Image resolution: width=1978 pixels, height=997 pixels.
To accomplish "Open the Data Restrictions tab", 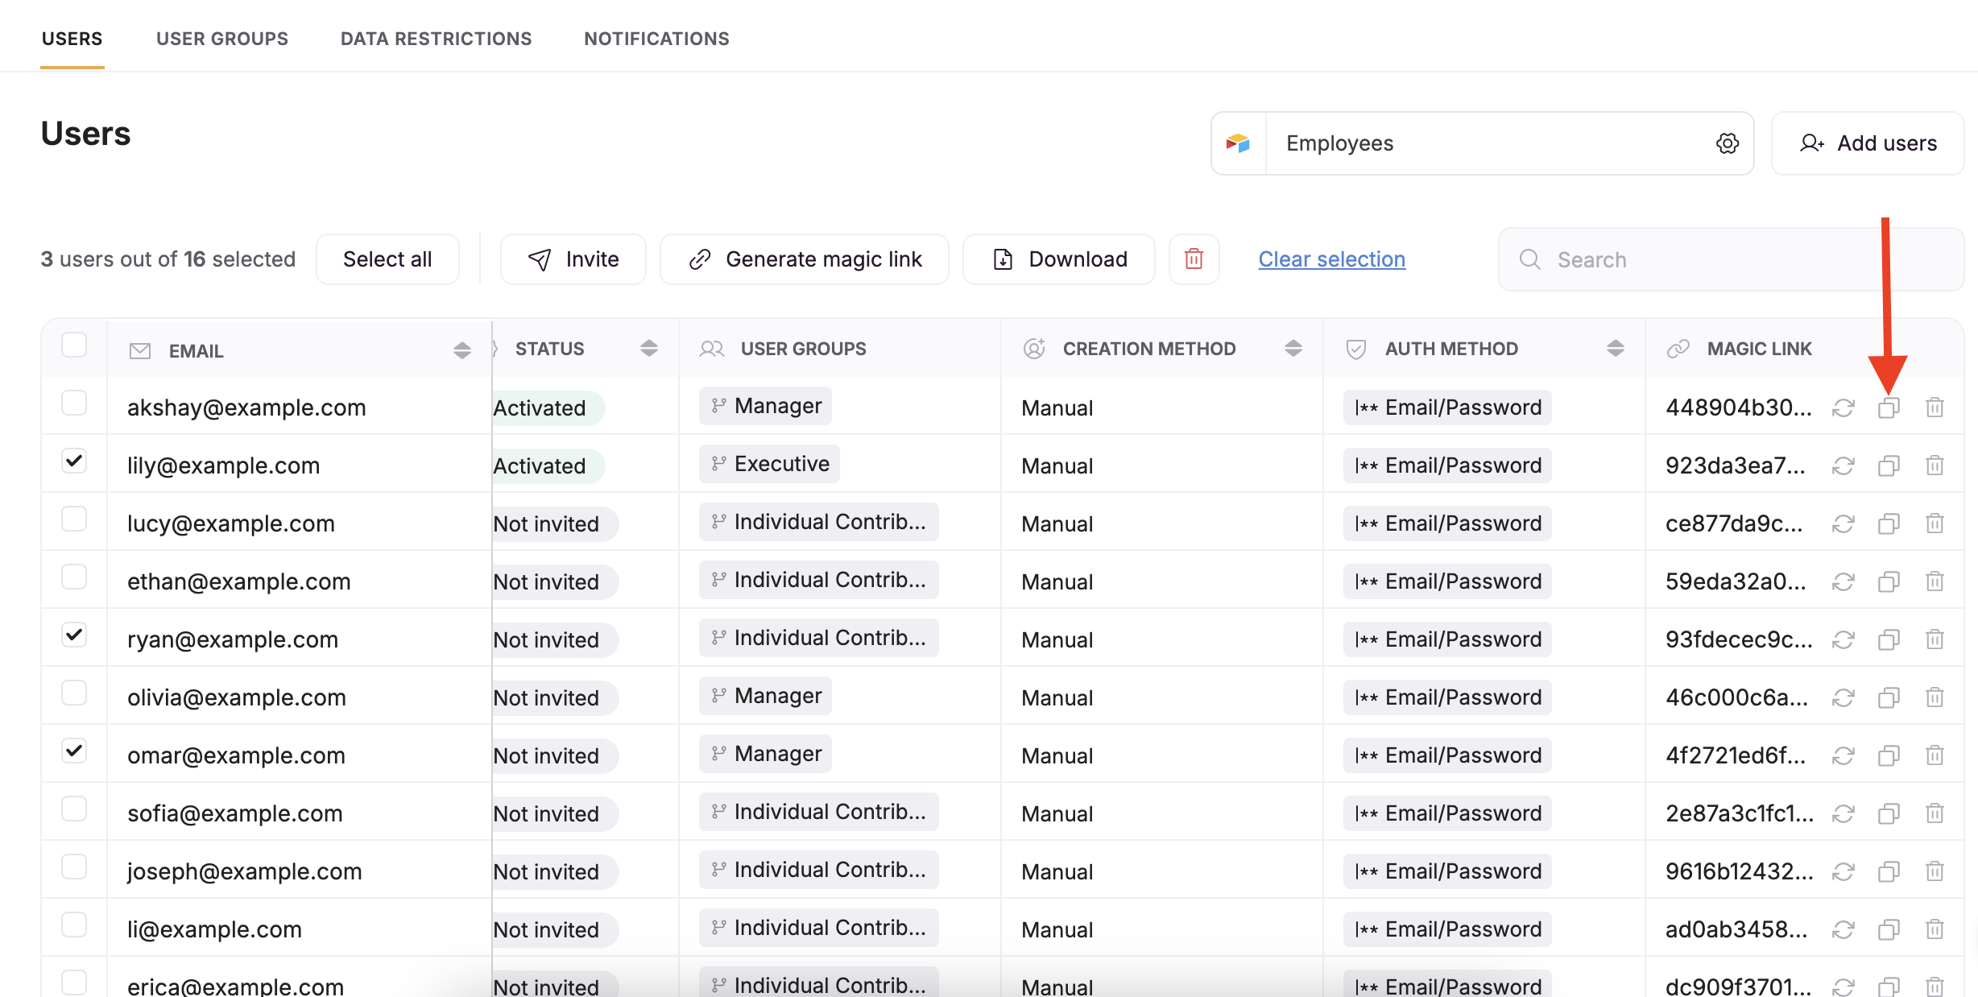I will 436,39.
